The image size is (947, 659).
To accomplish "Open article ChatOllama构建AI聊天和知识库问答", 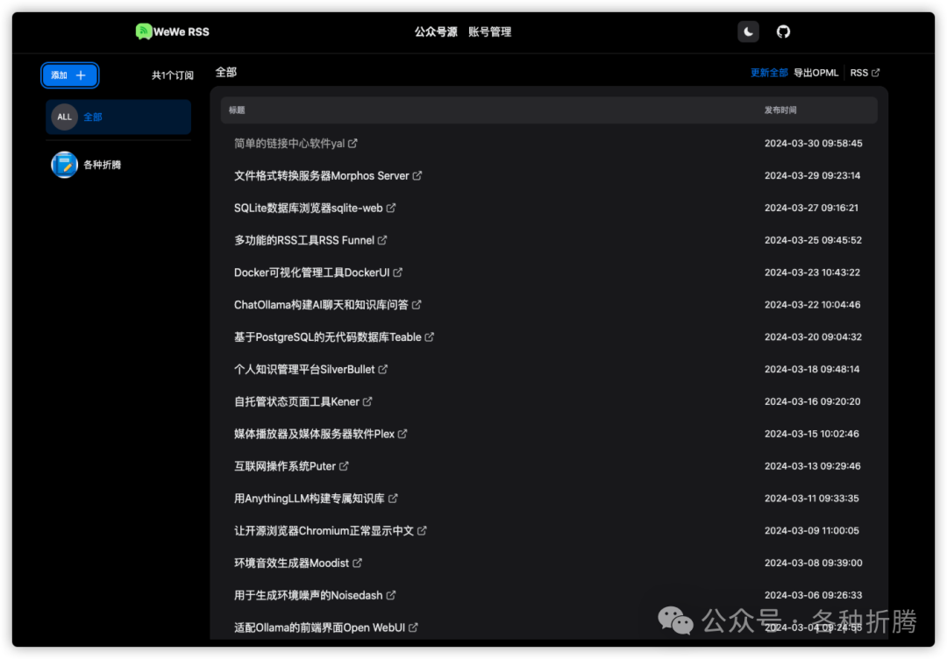I will [321, 305].
